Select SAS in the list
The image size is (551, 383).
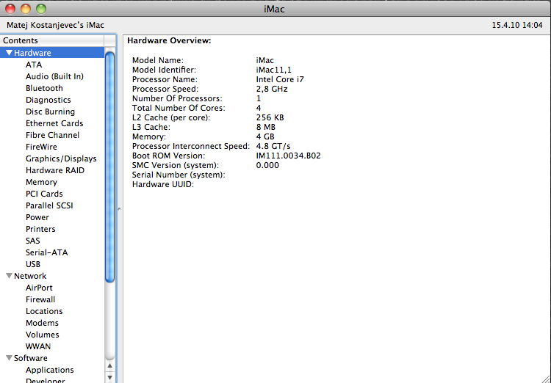tap(32, 241)
